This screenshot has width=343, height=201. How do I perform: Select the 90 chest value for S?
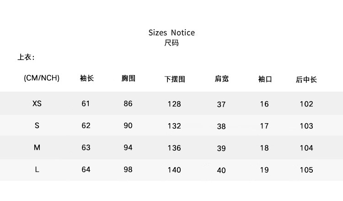128,125
